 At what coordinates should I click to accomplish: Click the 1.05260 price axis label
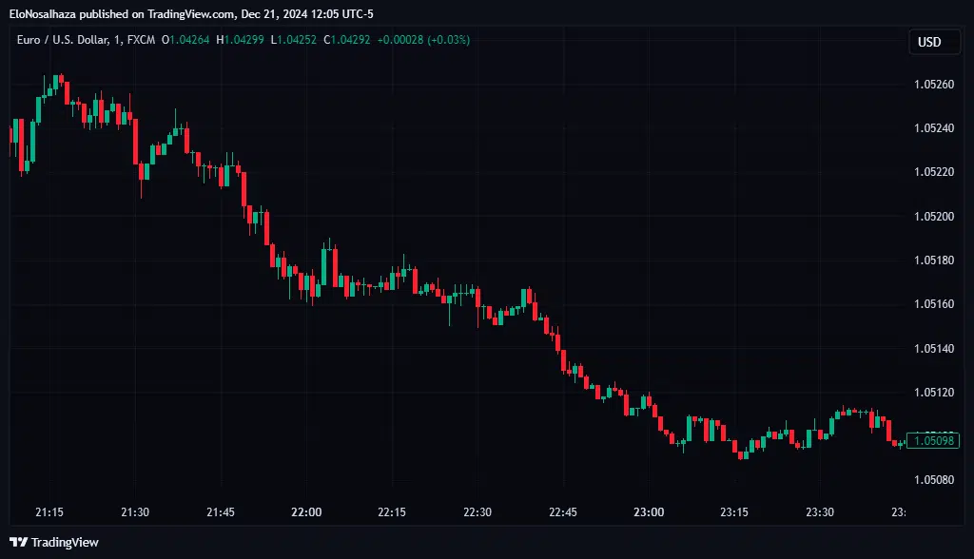(934, 85)
